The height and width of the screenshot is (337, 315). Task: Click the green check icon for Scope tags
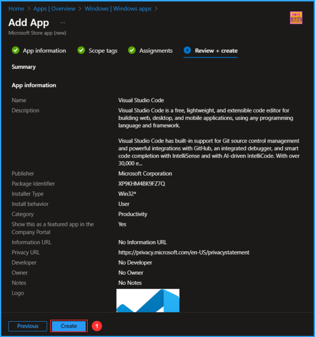81,50
